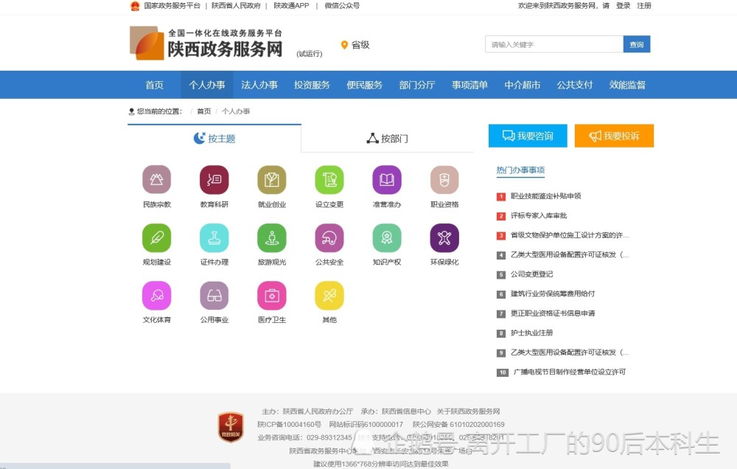Open 广播电视节目制作经营单位设立许可 item

[570, 372]
